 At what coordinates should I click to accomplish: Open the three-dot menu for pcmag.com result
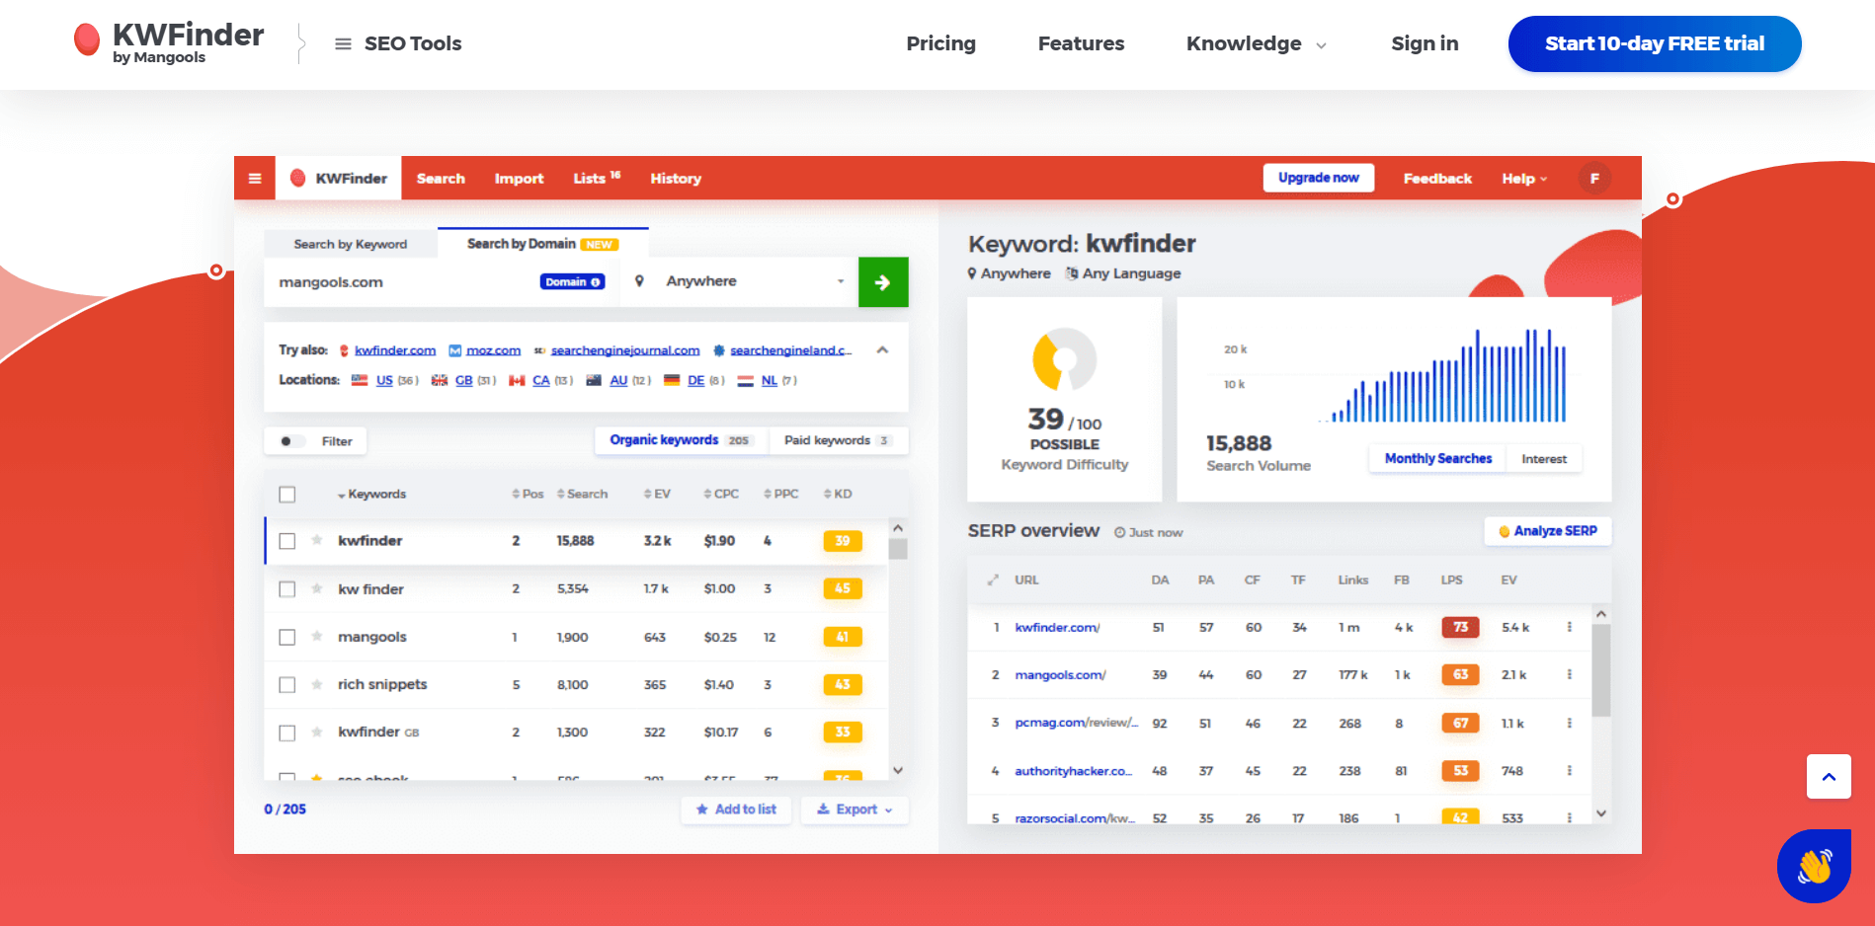point(1569,723)
